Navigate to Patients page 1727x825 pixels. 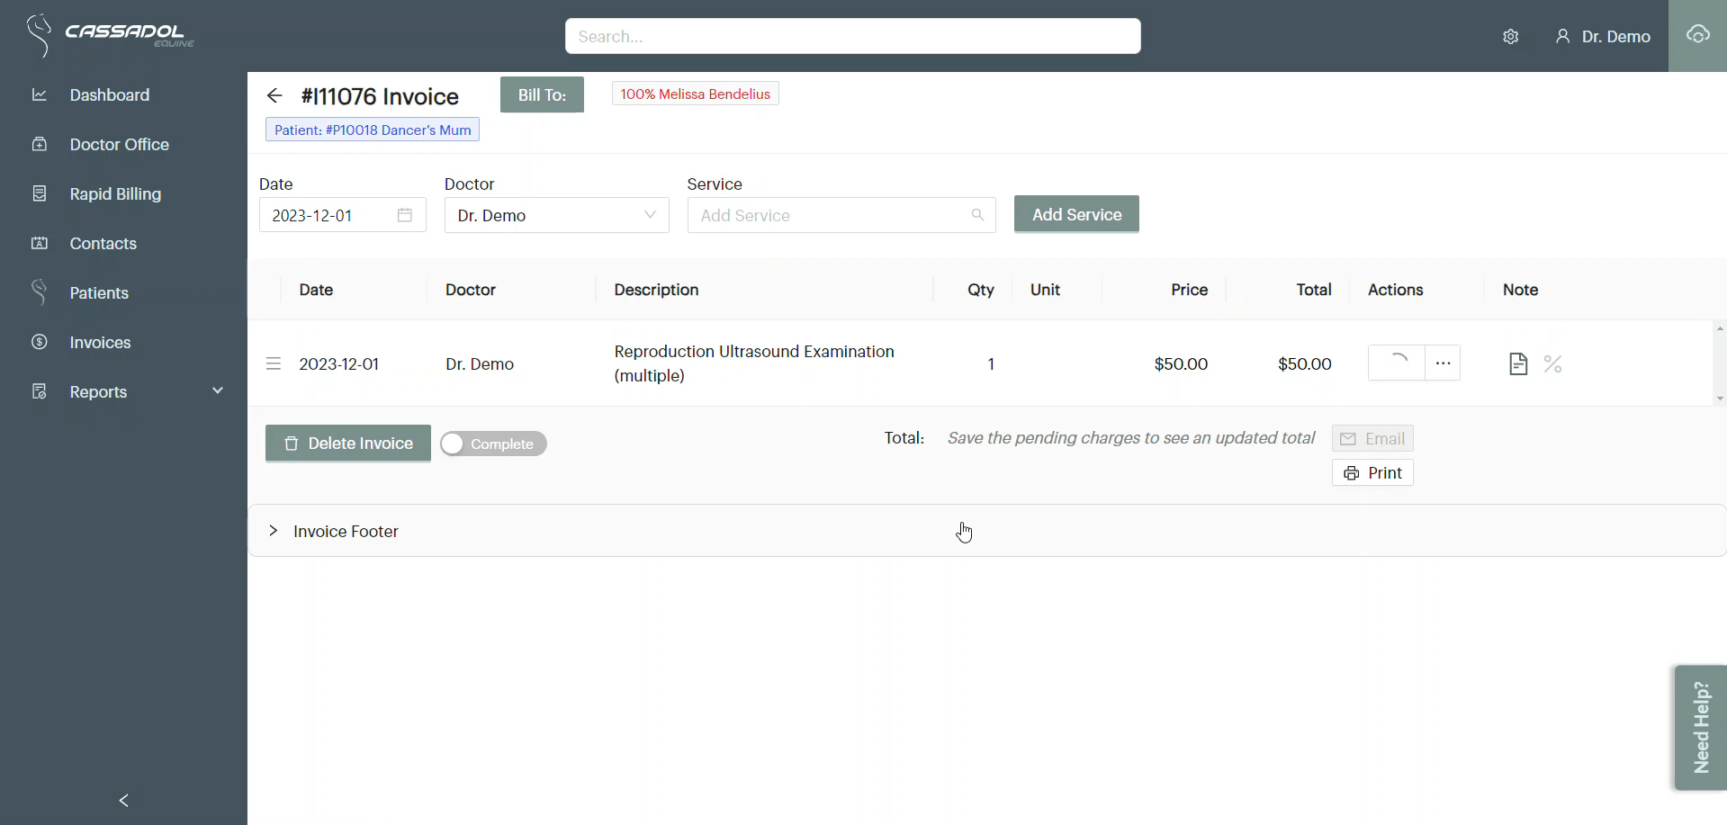(x=99, y=292)
